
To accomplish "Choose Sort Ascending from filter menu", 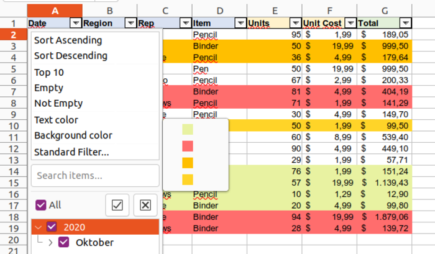I will (x=68, y=40).
